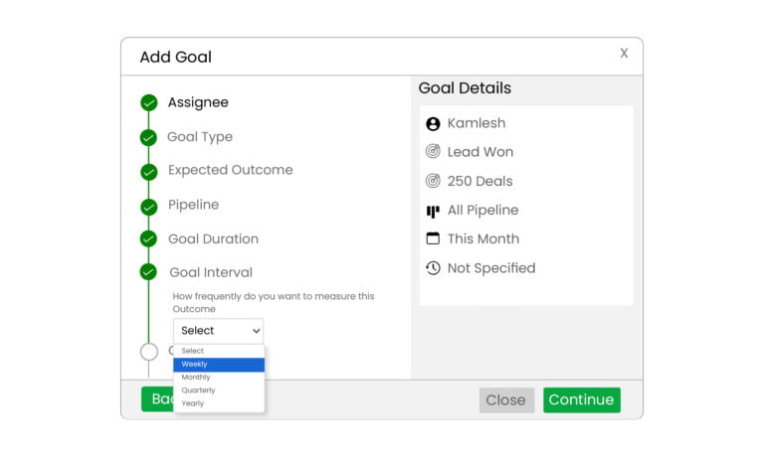The image size is (764, 458).
Task: Click the Expected Outcome step checkmark
Action: pos(149,171)
